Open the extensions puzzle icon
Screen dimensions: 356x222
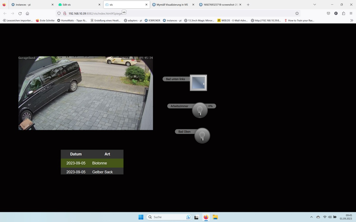(344, 13)
